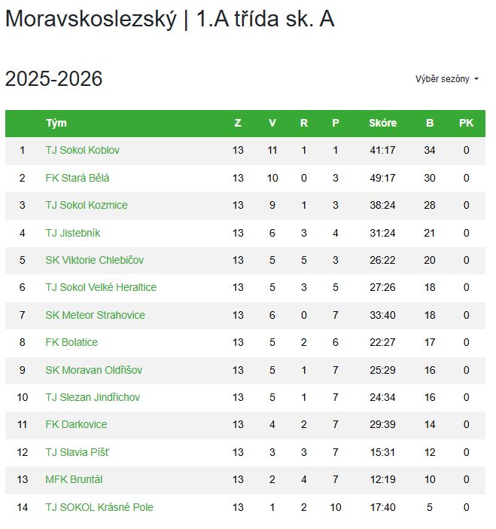Click the TJ Slavia Píšť link

point(78,452)
